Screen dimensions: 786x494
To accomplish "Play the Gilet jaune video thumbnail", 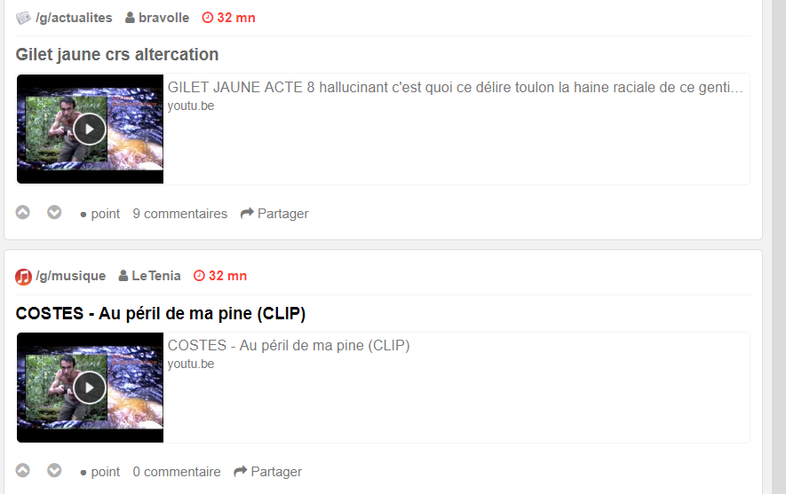I will (89, 129).
